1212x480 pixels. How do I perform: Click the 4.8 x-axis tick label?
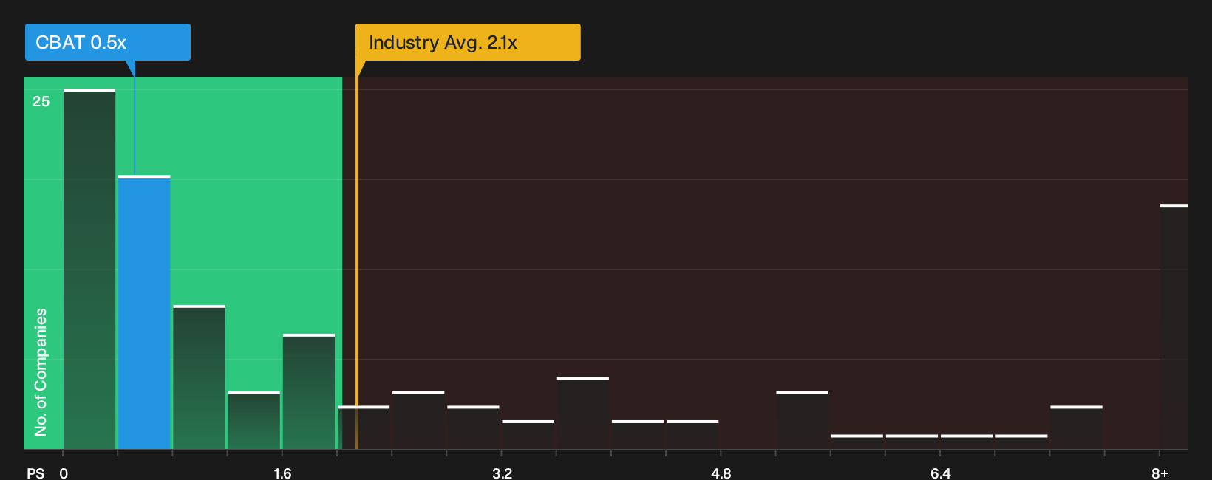pos(721,473)
